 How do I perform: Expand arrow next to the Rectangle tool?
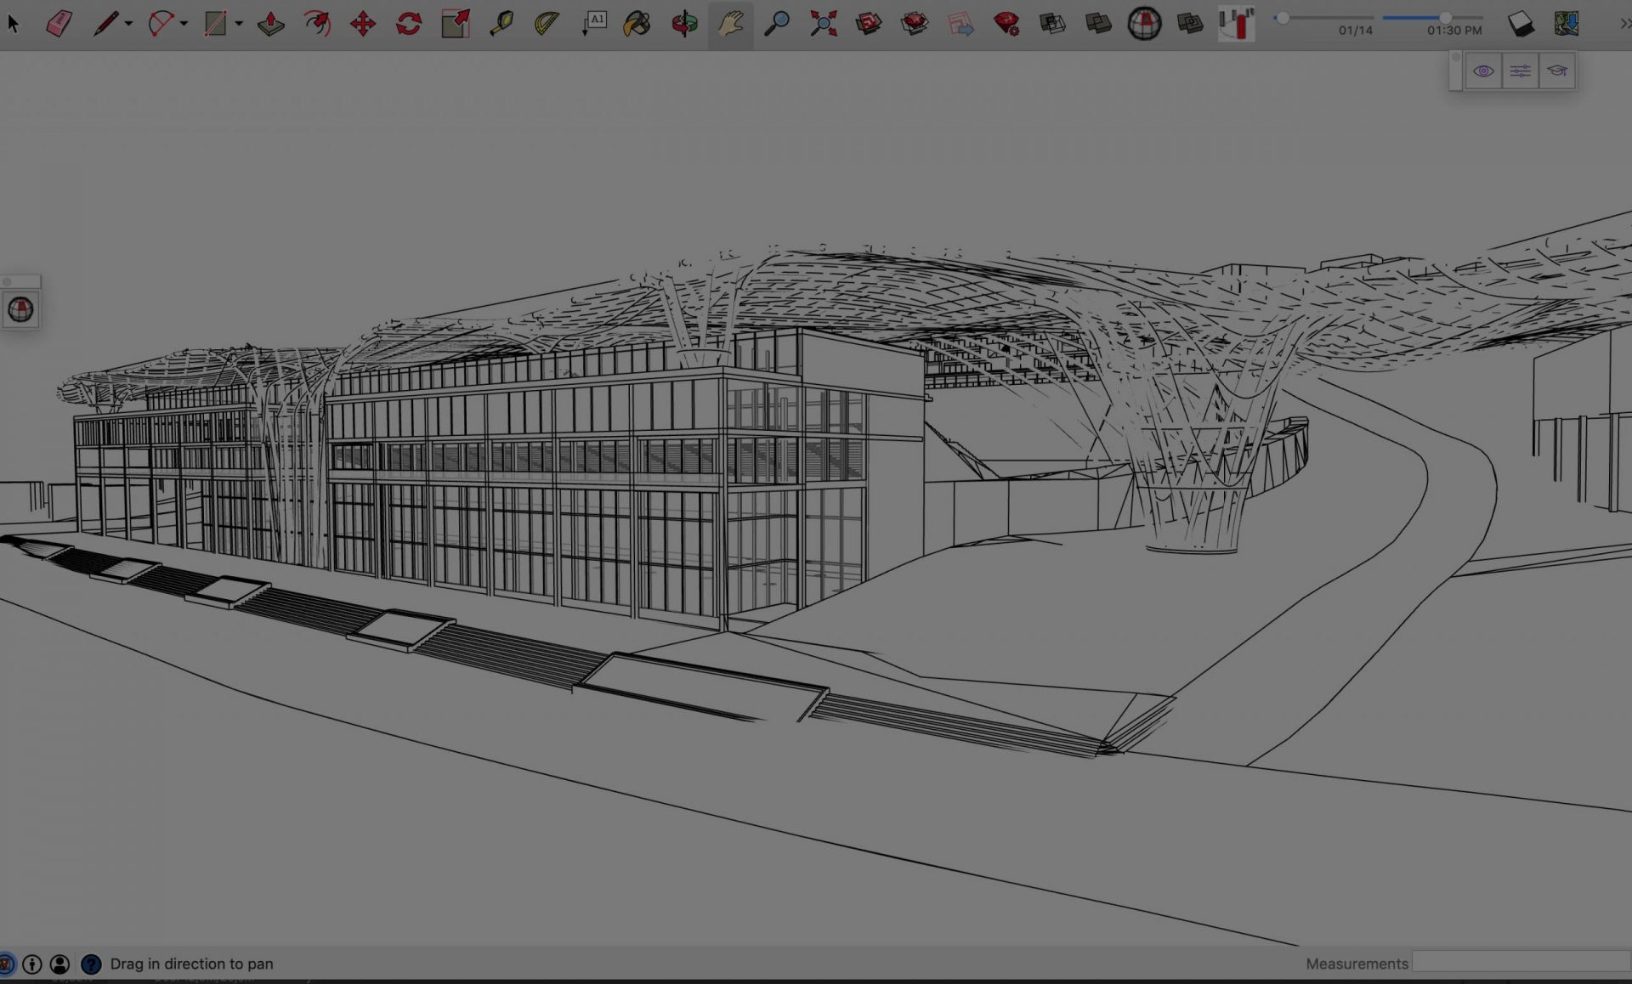pyautogui.click(x=239, y=24)
